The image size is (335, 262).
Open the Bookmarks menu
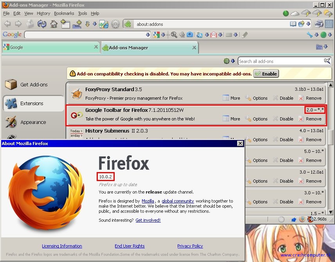(64, 13)
